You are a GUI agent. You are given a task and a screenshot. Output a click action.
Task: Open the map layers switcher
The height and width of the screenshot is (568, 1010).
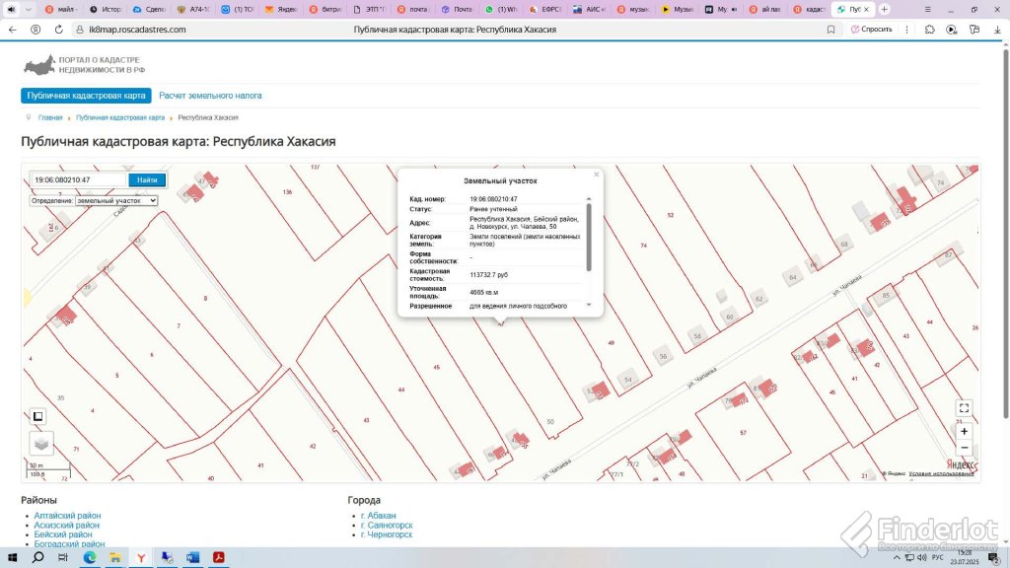pyautogui.click(x=40, y=443)
